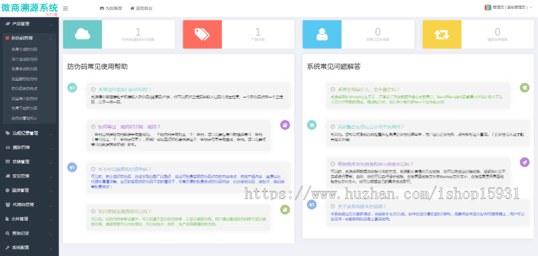Click the teal shopping cart FAQ icon
Screen dimensions: 538x256
click(311, 125)
